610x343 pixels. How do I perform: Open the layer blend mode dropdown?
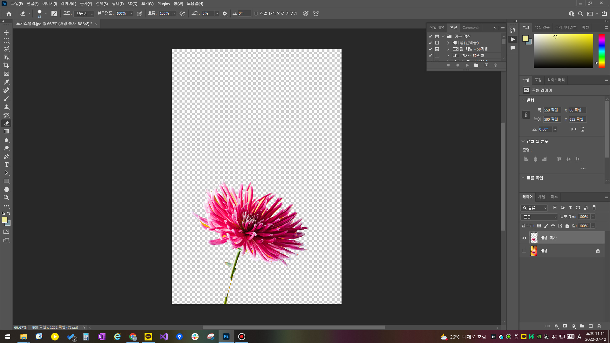[539, 217]
